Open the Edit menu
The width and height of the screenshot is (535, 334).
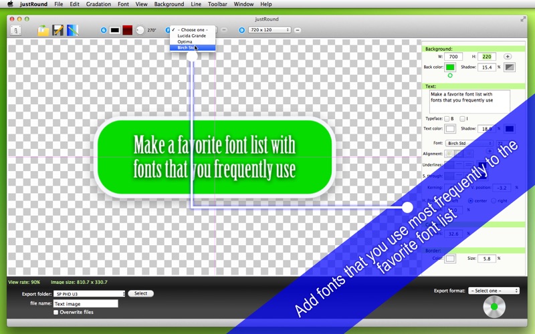(x=74, y=4)
